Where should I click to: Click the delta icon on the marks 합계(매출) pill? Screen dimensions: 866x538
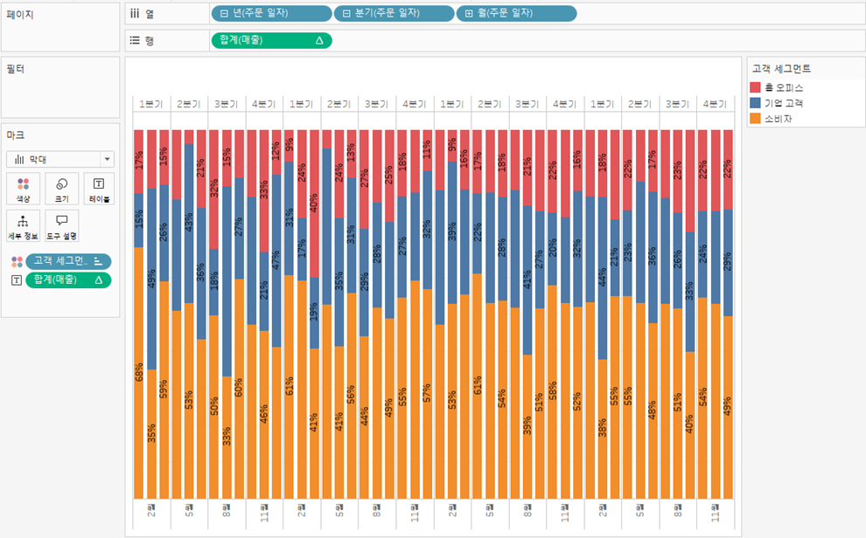coord(98,280)
